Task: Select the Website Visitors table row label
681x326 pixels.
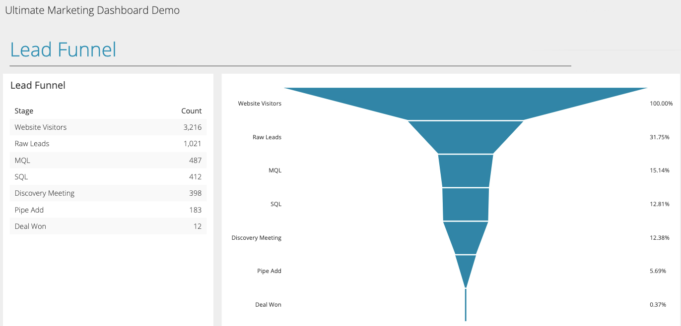Action: click(x=41, y=127)
